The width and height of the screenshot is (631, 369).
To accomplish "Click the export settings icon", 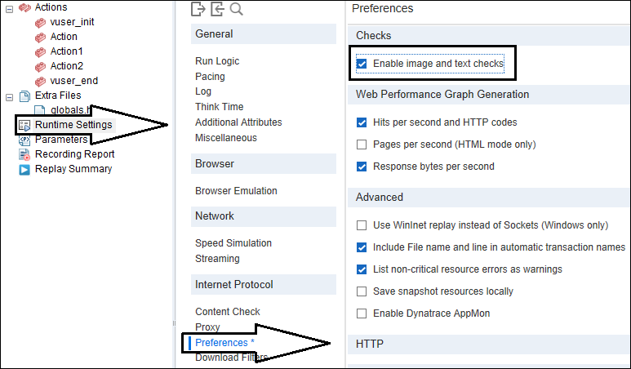I will point(198,9).
